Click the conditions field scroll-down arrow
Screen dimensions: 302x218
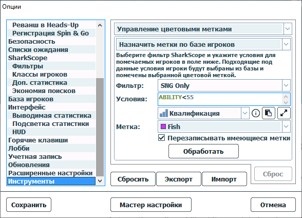pyautogui.click(x=286, y=102)
